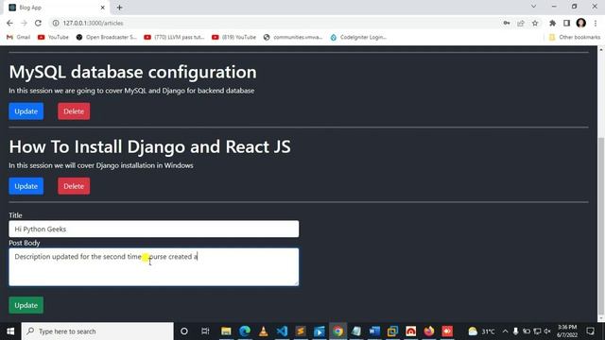Screen dimensions: 605x340
Task: Open the weather widget showing 31°C
Action: pos(481,331)
